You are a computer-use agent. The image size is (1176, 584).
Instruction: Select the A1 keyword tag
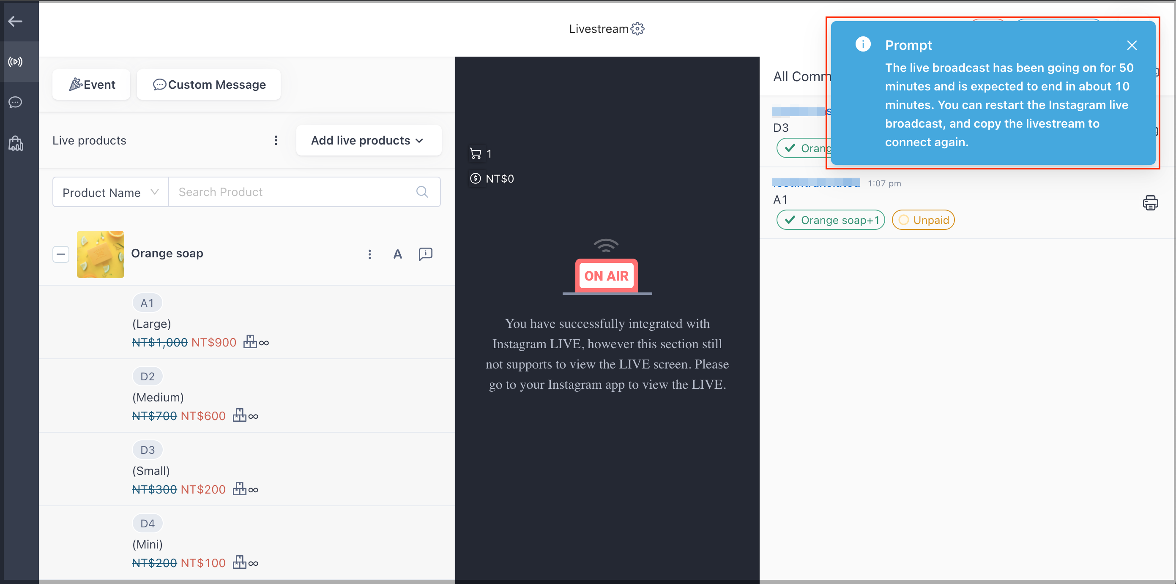point(147,303)
